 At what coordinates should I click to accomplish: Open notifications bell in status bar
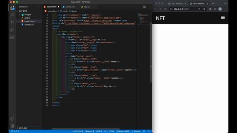148,132
